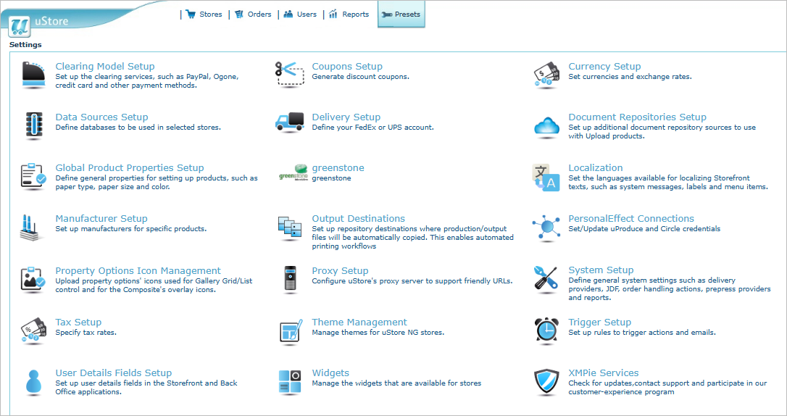
Task: Click the uStore logo icon
Action: tap(20, 25)
